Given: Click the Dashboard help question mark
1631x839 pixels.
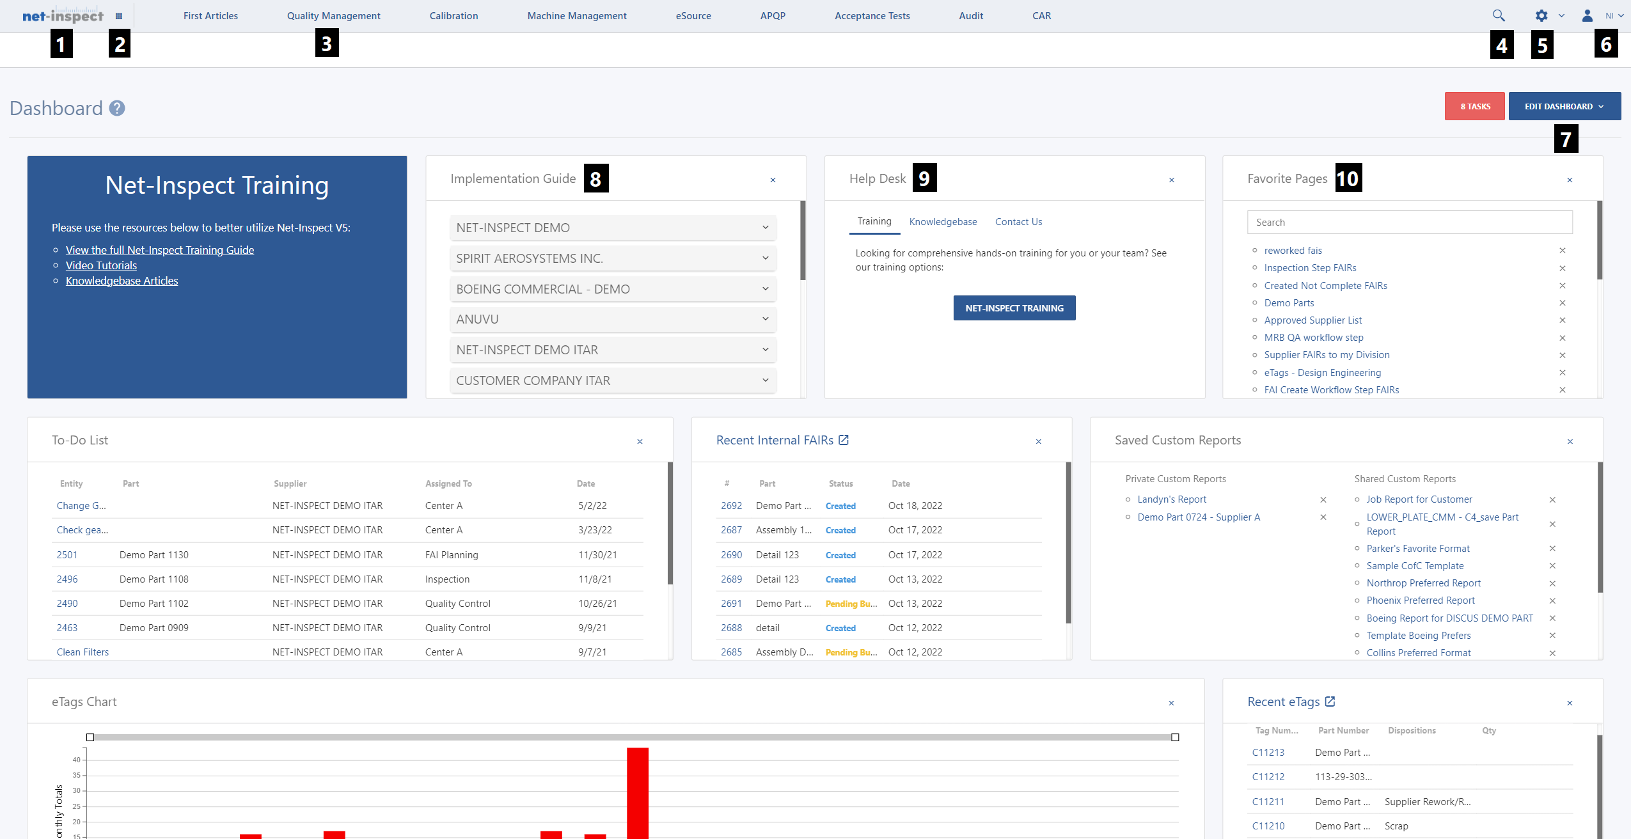Looking at the screenshot, I should (x=117, y=108).
